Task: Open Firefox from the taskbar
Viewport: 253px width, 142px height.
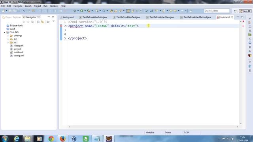Action: click(x=62, y=138)
